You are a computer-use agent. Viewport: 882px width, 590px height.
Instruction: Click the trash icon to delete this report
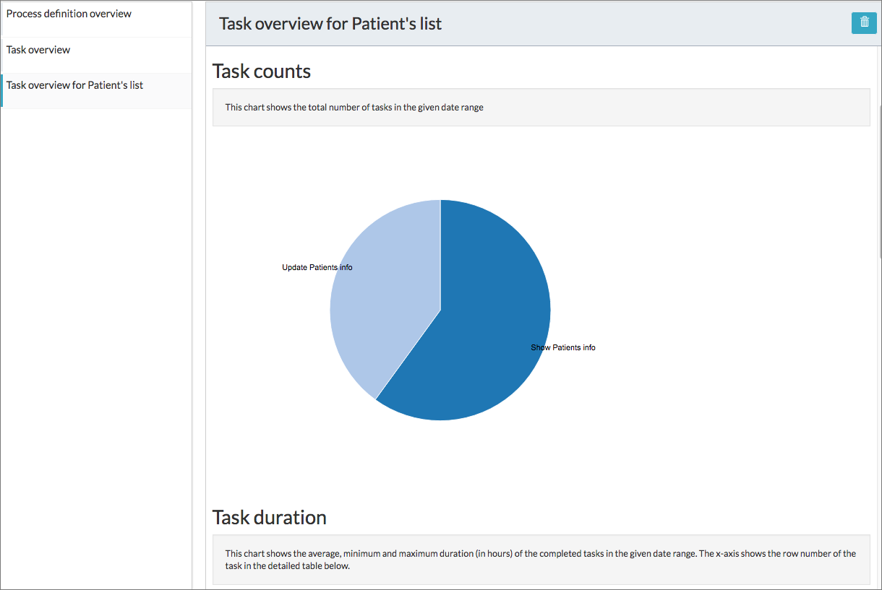(x=864, y=23)
